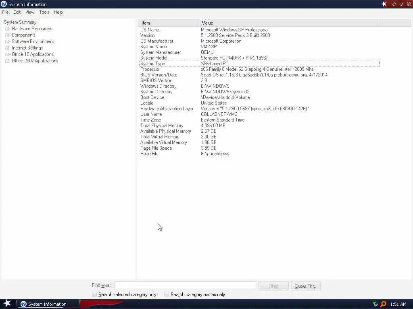This screenshot has height=309, width=413.
Task: Select the Time Zone row
Action: 259,120
